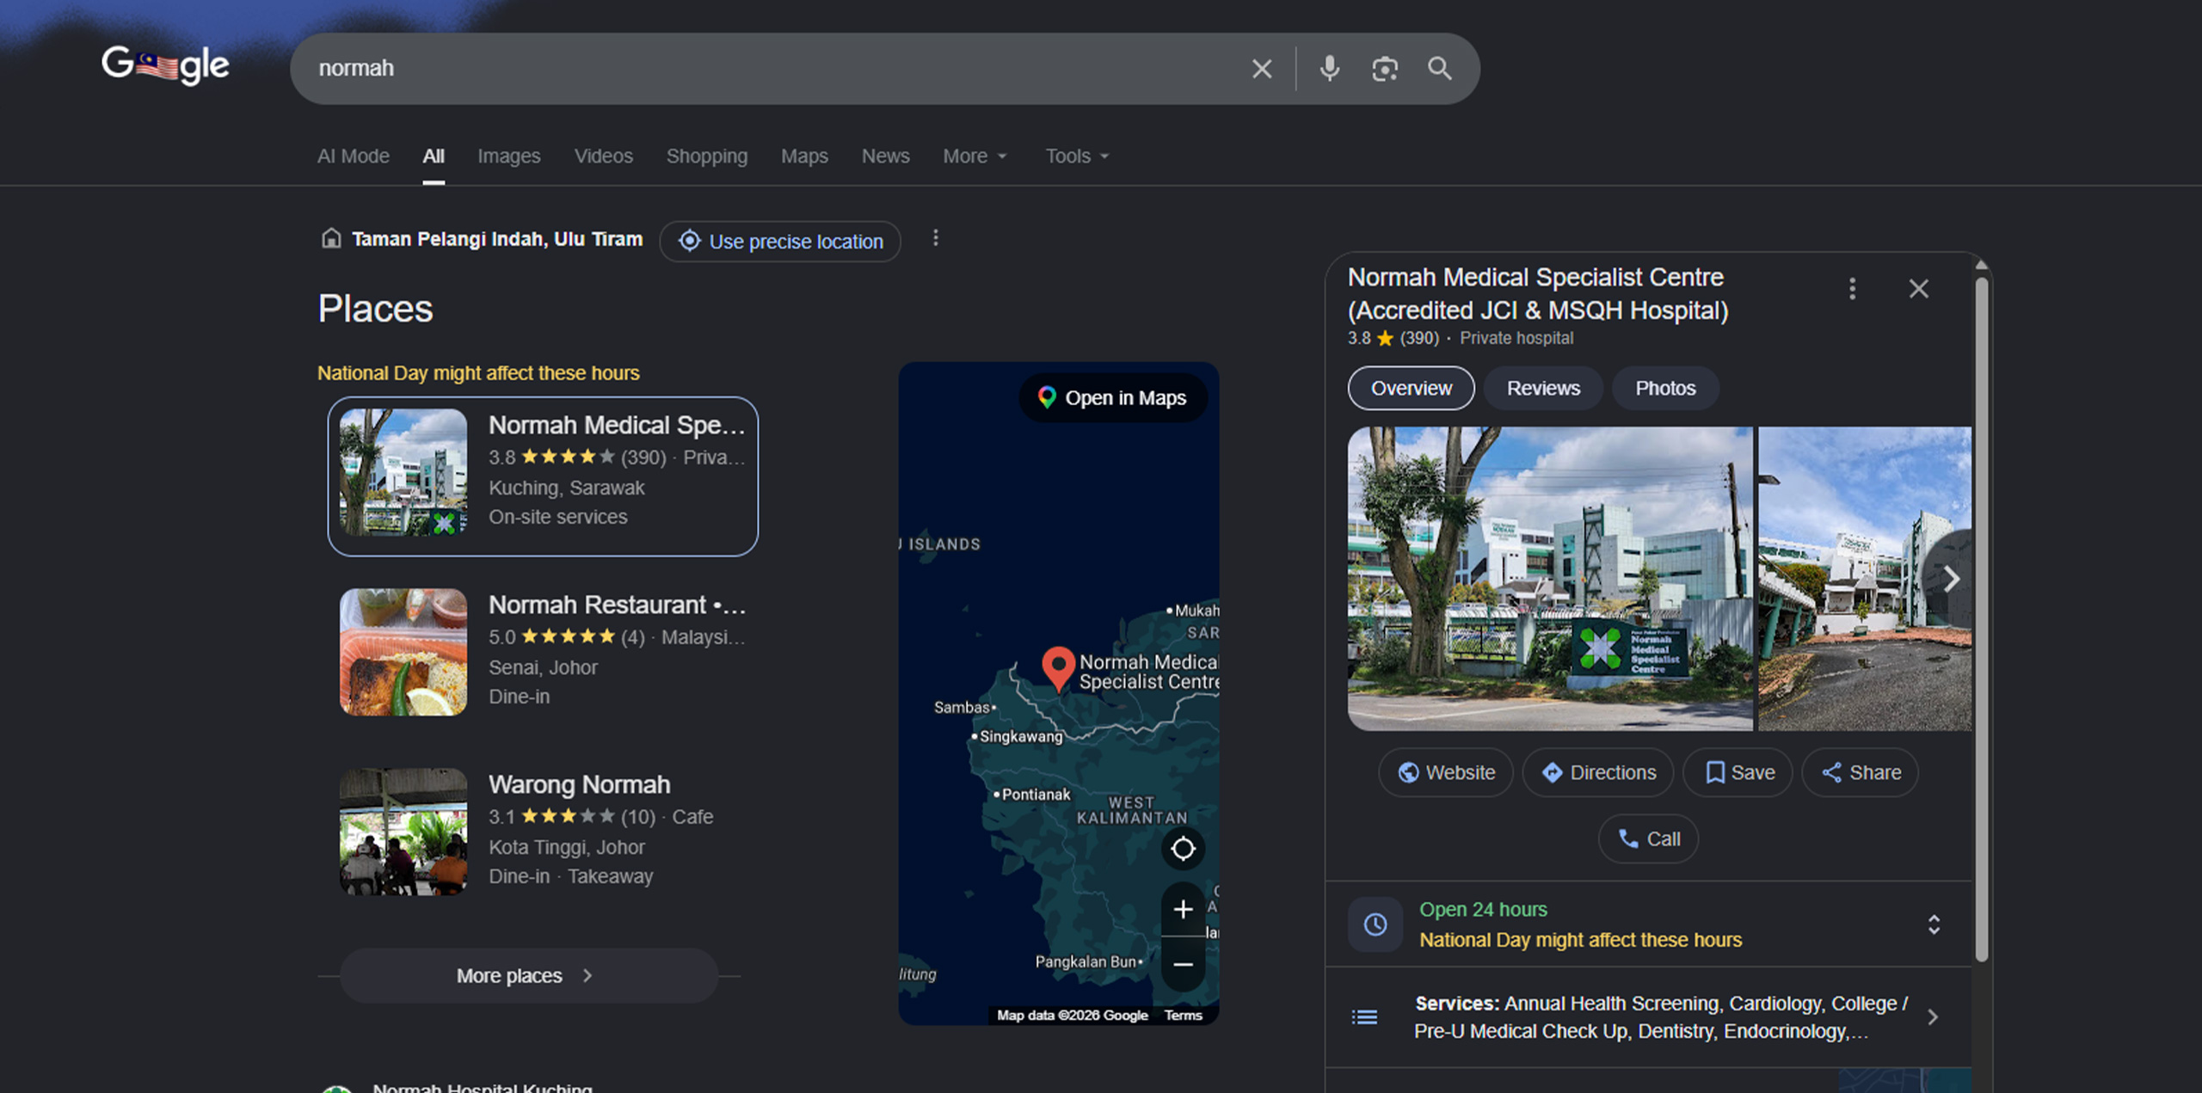The image size is (2202, 1093).
Task: Open the More search filters dropdown
Action: click(x=975, y=157)
